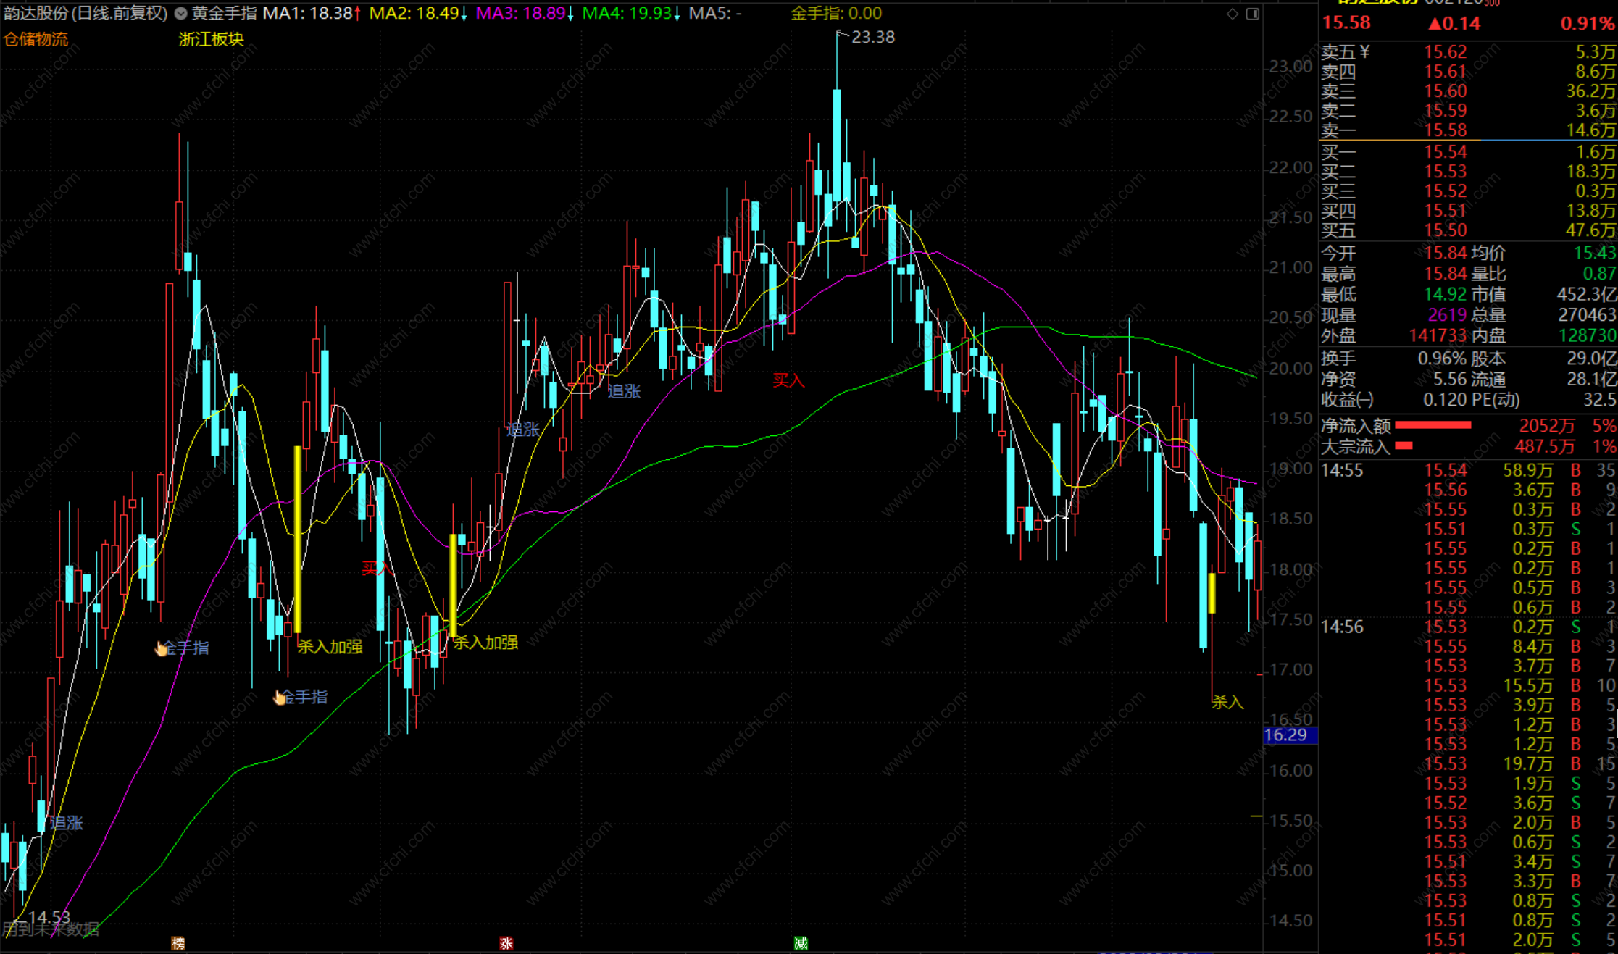Select the MA4: 19.93 indicator label

[627, 14]
